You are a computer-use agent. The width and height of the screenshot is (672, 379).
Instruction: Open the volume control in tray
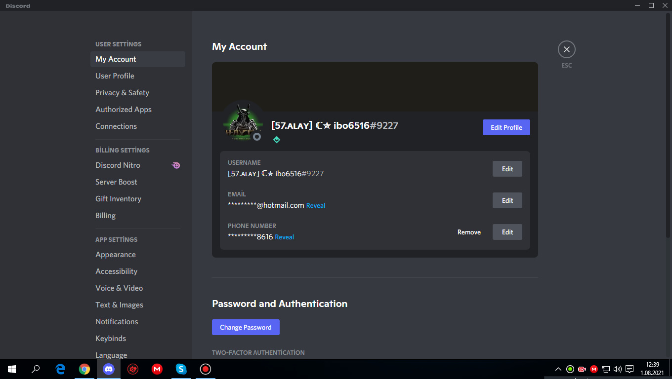point(617,369)
